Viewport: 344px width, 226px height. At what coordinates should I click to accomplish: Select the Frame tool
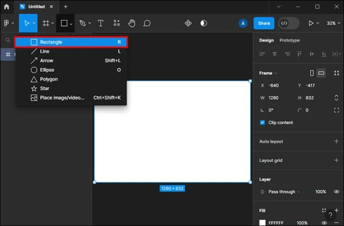[46, 23]
